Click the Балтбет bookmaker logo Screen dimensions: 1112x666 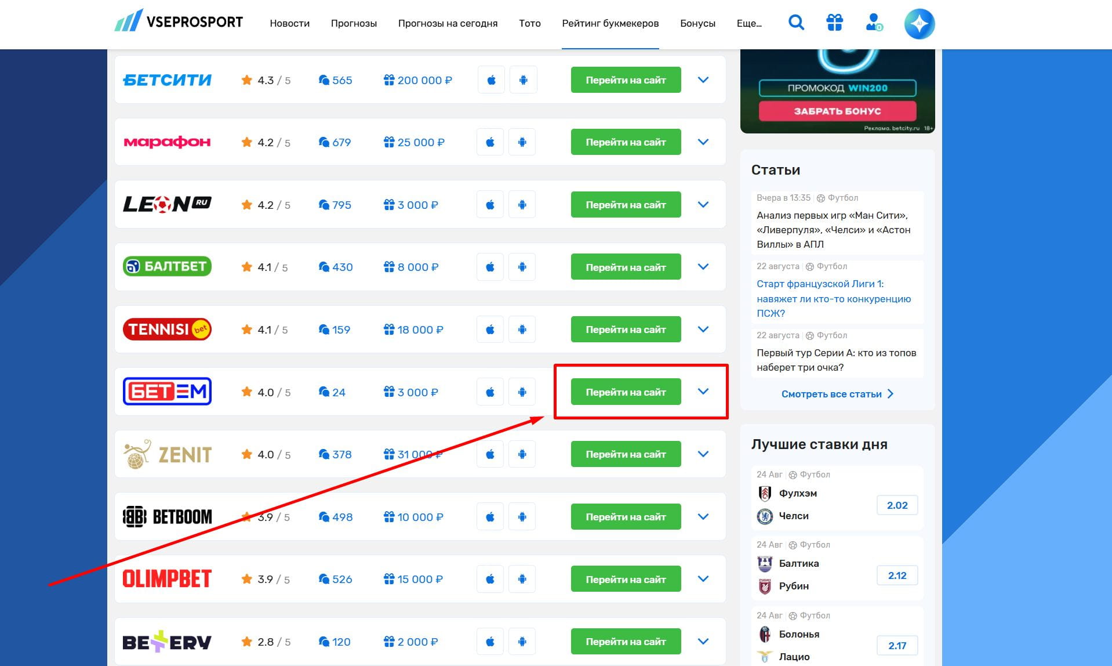(x=167, y=266)
